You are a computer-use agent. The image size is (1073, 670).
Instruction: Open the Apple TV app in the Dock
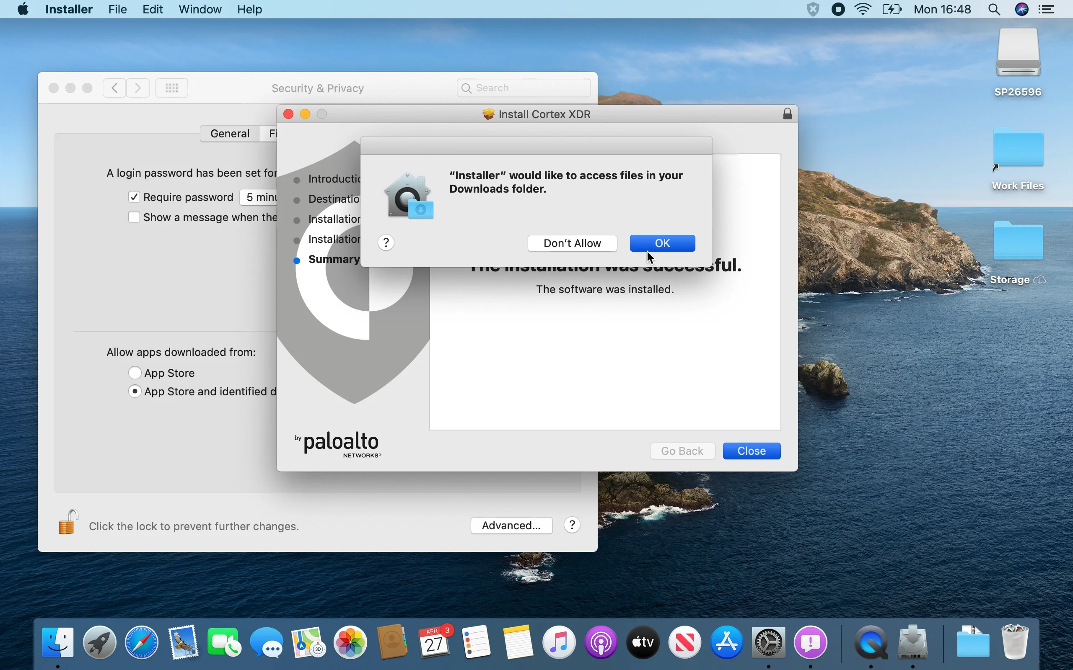coord(642,642)
